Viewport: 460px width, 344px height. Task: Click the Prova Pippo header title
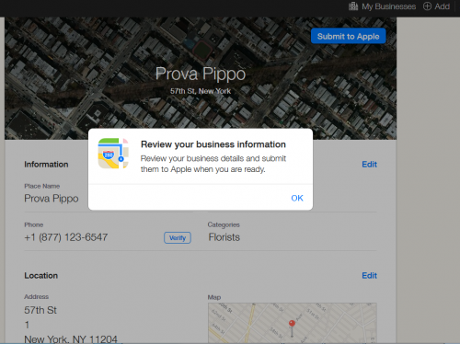pyautogui.click(x=201, y=74)
